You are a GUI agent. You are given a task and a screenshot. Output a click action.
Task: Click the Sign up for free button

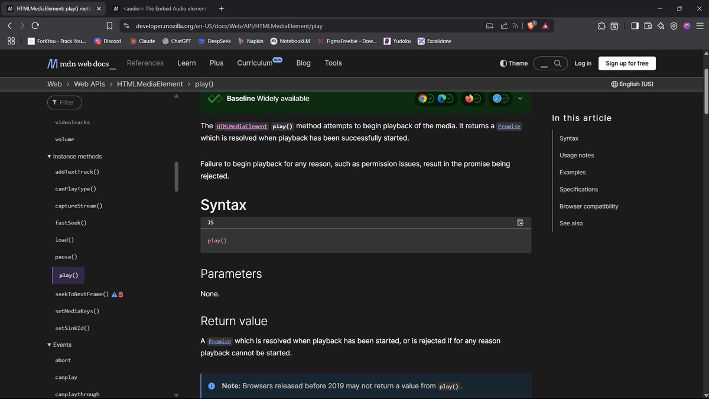(627, 63)
